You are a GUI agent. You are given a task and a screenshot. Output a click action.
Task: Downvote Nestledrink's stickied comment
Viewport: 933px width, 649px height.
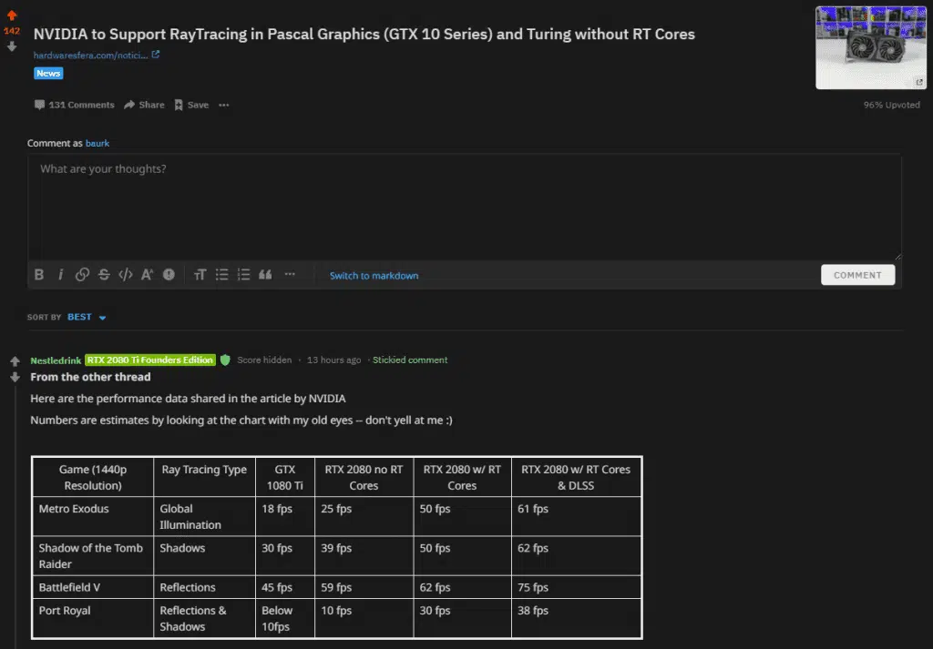15,378
